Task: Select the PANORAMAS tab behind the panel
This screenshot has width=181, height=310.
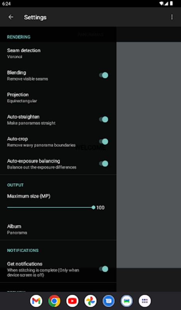Action: (90, 34)
